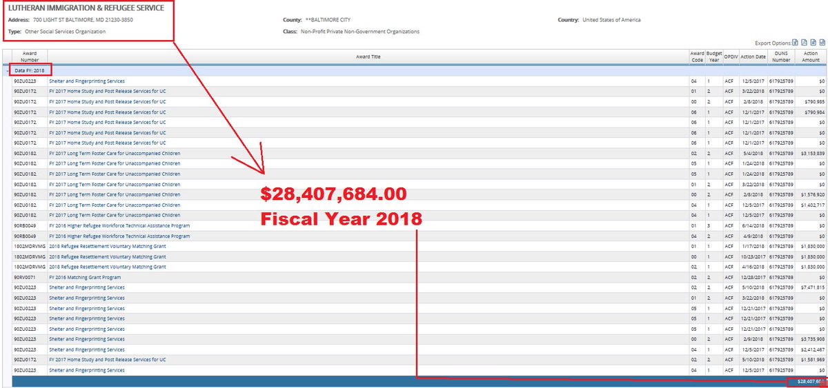The height and width of the screenshot is (388, 828).
Task: Export the table as PDF
Action: tap(804, 43)
